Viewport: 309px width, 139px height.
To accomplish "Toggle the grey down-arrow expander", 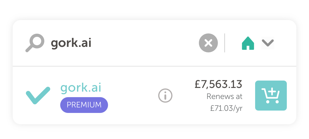I will [x=268, y=43].
